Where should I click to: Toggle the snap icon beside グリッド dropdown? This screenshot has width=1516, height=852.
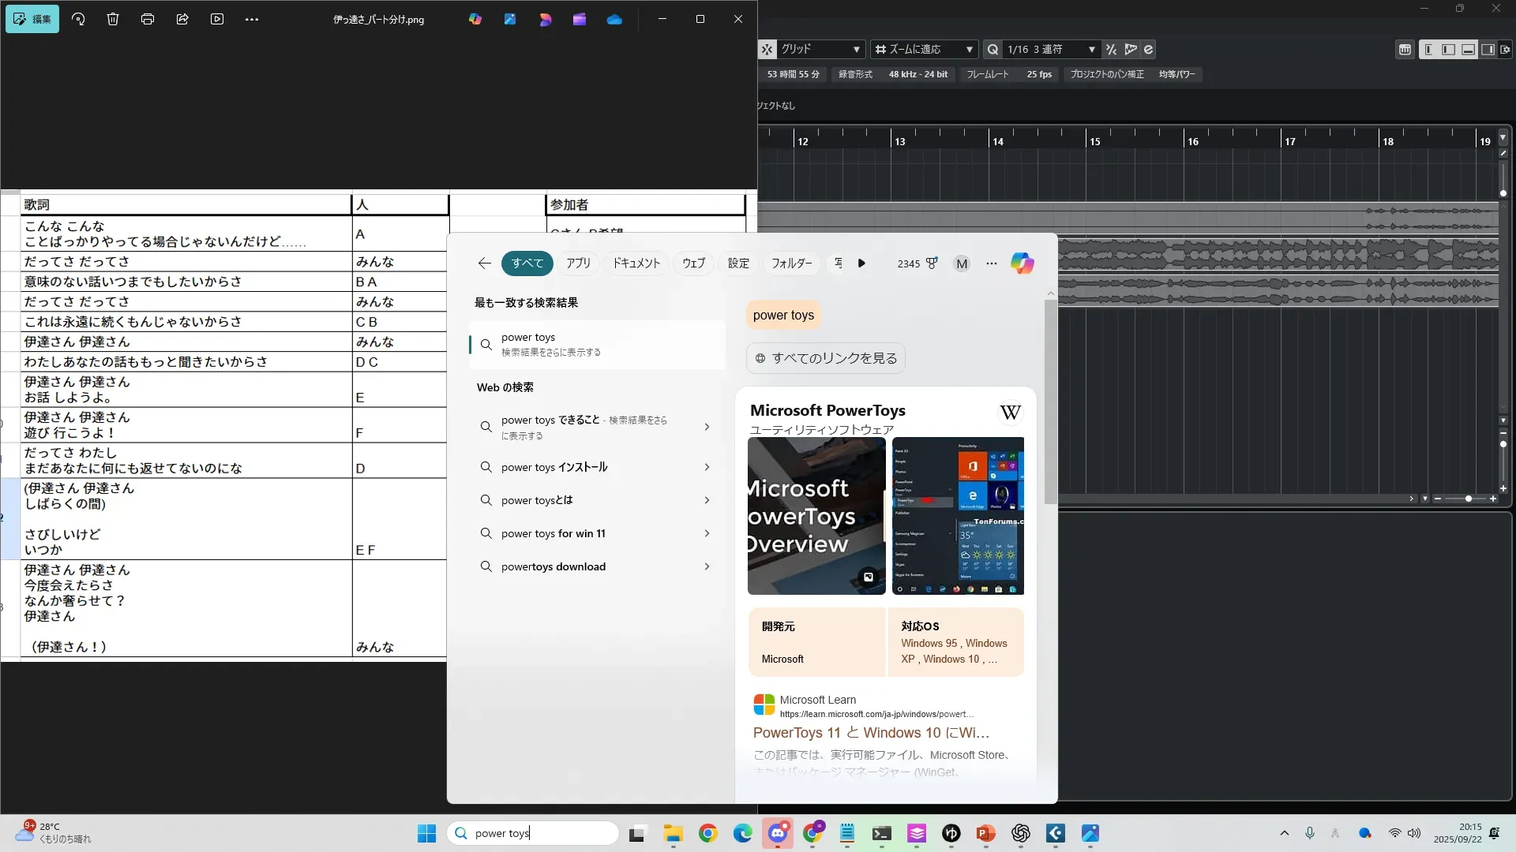767,49
